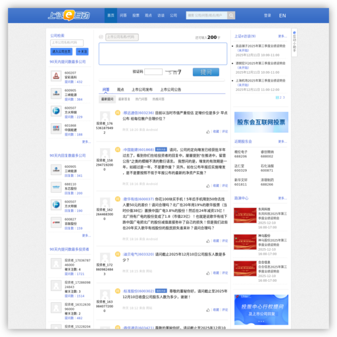Open the 访谈 nav item in header

tap(161, 15)
